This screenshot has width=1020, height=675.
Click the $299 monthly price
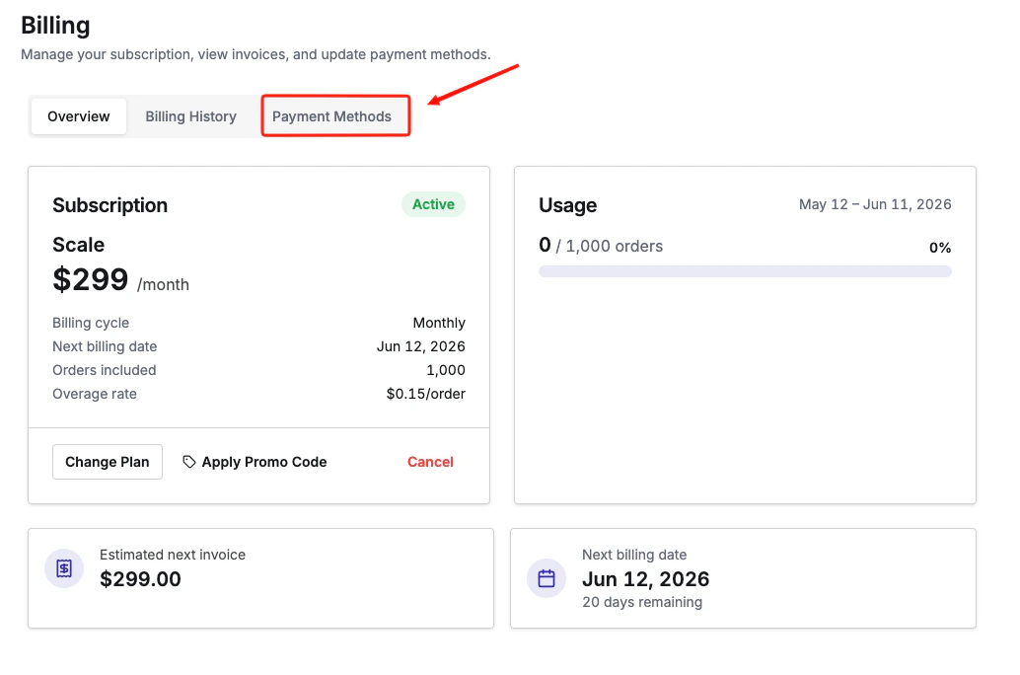coord(91,280)
